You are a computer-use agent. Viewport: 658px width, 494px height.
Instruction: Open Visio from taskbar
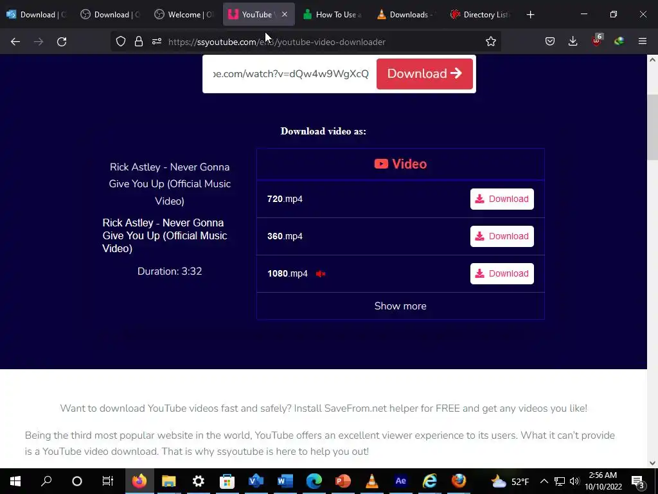click(x=256, y=481)
